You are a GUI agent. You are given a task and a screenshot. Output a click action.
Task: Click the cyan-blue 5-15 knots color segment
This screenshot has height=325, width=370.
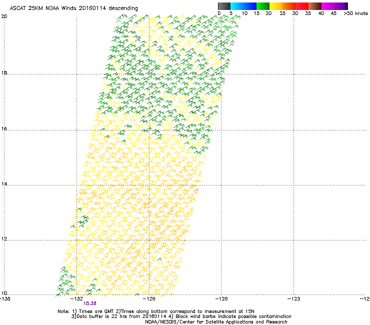(243, 6)
